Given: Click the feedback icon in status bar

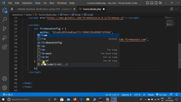Looking at the screenshot, I should pos(171,95).
